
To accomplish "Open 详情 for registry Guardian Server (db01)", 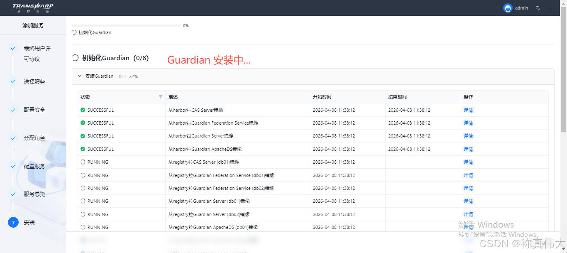I will tap(468, 201).
